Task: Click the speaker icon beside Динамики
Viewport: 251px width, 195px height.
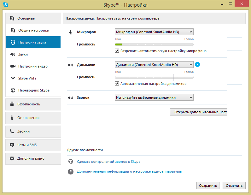Action: pos(70,65)
